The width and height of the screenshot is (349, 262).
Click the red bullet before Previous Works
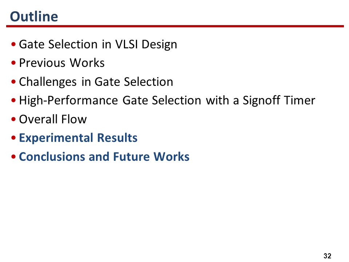pyautogui.click(x=13, y=63)
